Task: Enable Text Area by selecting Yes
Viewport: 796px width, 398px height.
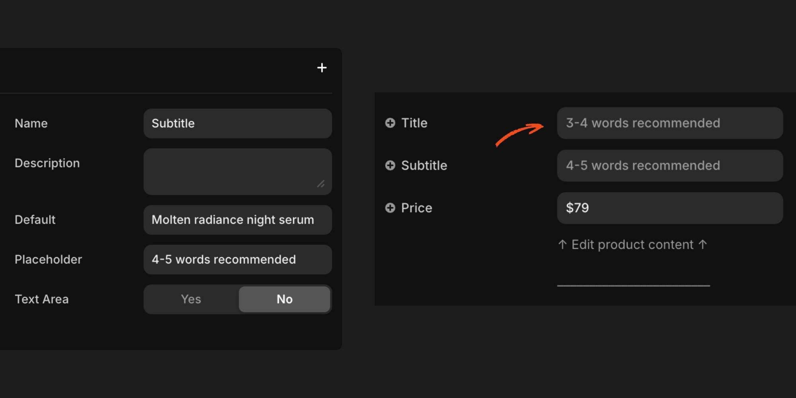Action: (191, 299)
